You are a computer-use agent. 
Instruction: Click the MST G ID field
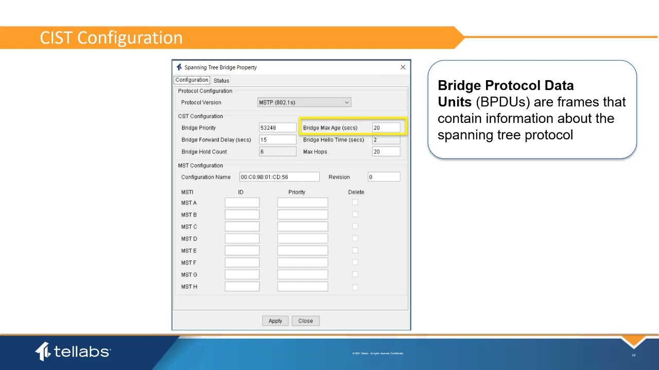242,274
